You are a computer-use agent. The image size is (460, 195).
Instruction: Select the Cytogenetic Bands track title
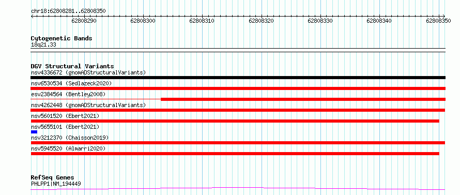coord(62,38)
